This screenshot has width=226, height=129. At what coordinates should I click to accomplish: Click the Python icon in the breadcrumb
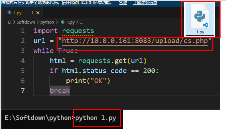point(63,22)
